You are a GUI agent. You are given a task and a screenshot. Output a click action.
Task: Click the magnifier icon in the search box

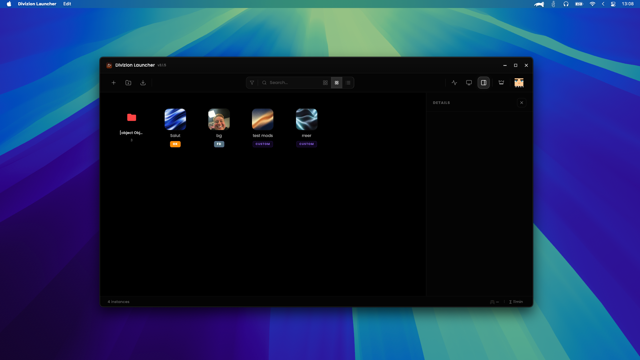[264, 83]
